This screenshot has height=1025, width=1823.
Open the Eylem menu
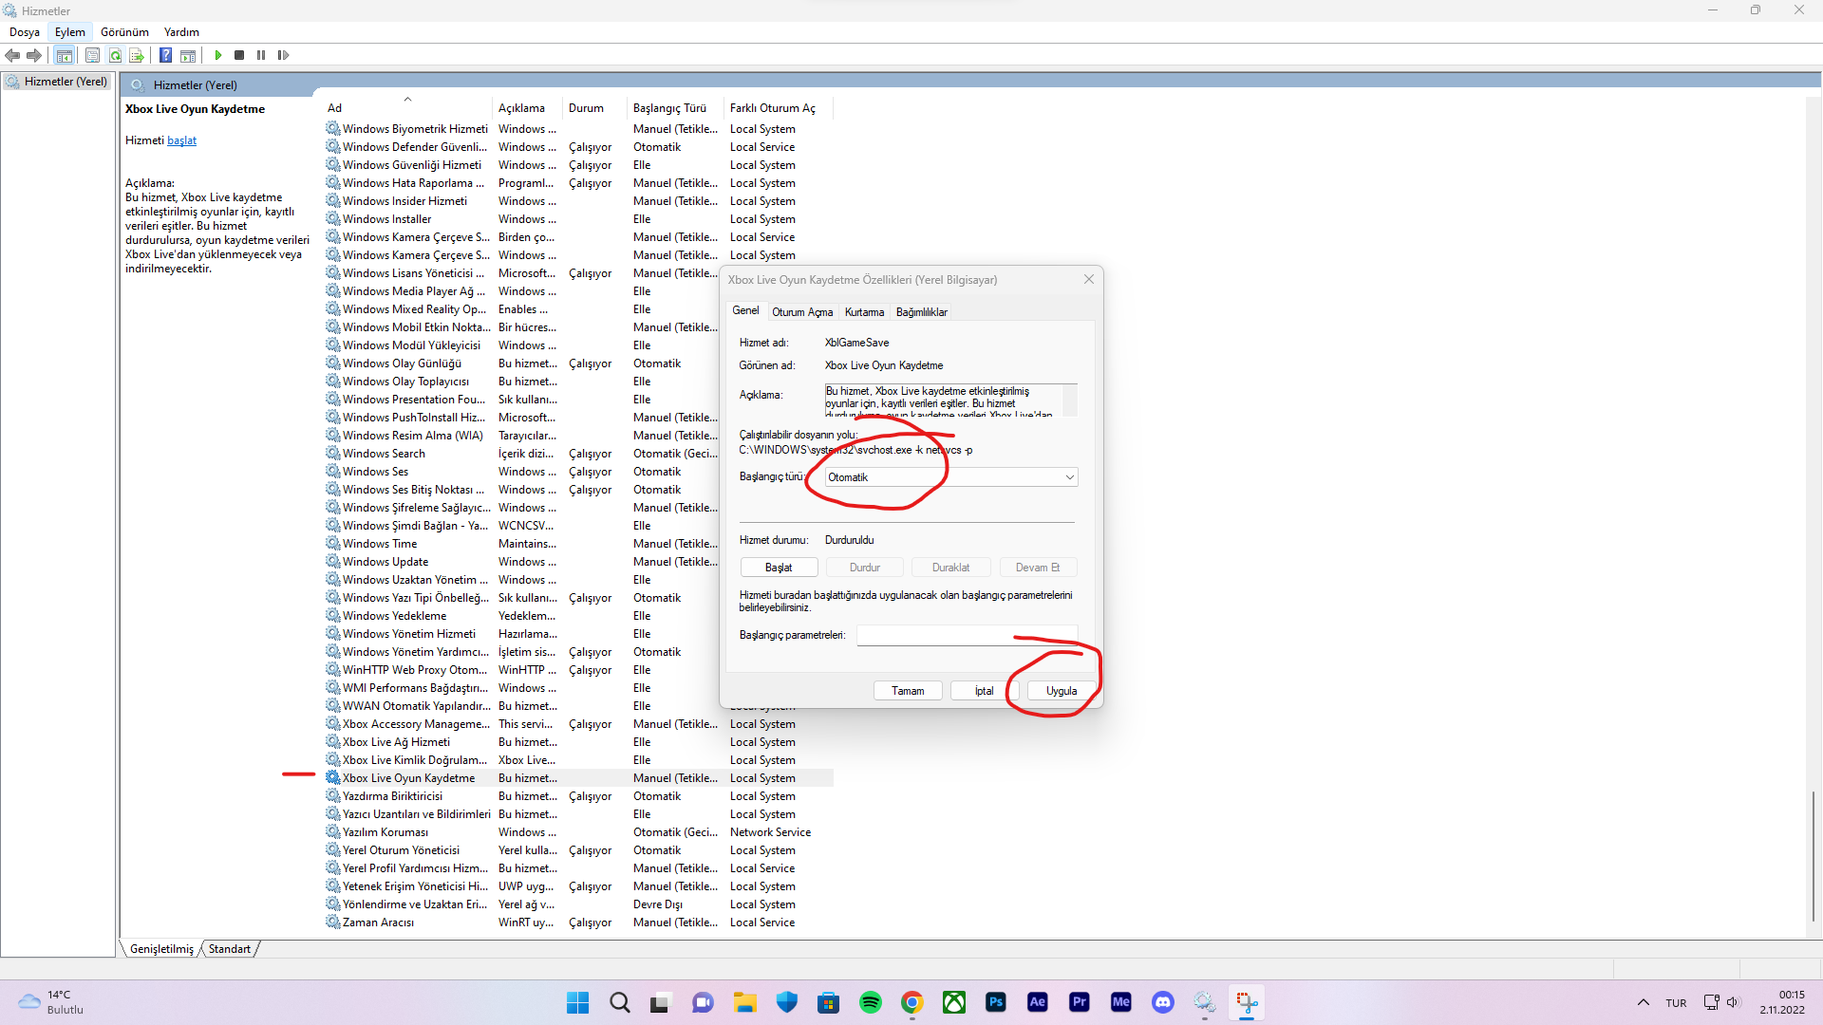point(69,32)
